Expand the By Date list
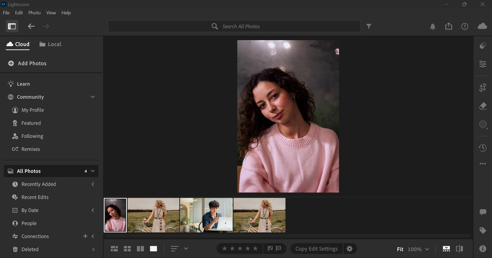Screen dimensions: 492x258 (93, 210)
